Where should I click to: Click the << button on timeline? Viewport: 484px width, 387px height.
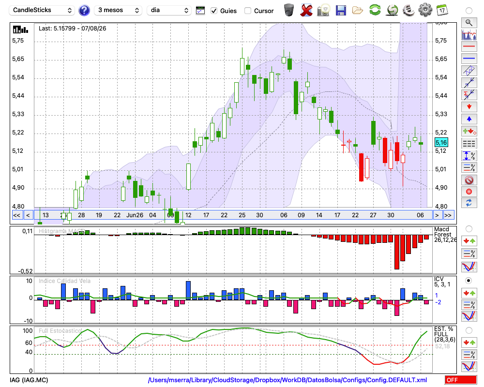click(x=16, y=215)
